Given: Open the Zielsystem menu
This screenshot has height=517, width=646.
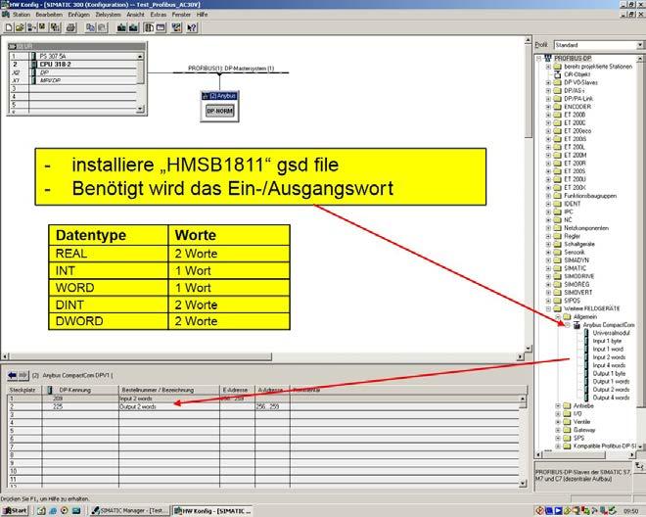Looking at the screenshot, I should [108, 15].
